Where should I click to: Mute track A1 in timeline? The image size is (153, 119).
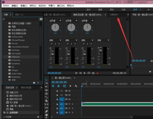(69, 104)
